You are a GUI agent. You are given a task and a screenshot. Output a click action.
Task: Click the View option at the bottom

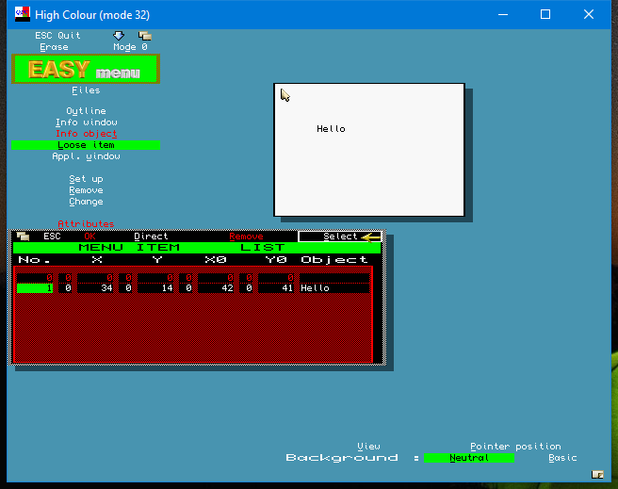click(368, 447)
